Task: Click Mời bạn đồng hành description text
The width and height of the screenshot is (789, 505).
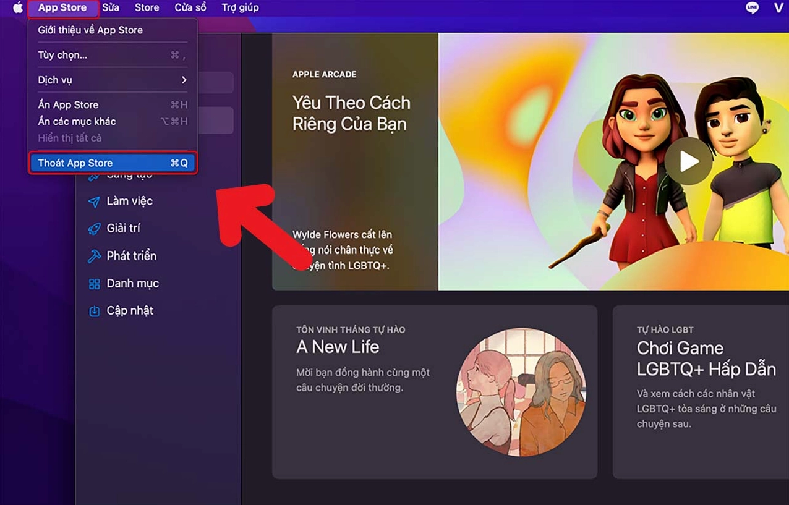Action: 362,380
